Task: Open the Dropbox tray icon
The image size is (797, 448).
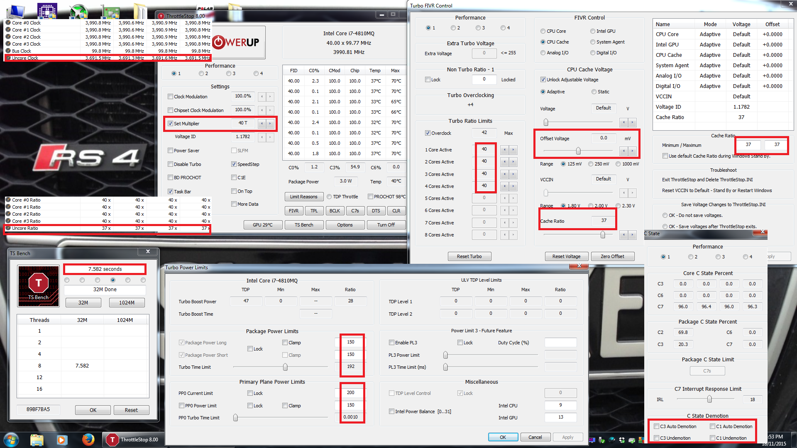Action: [622, 440]
